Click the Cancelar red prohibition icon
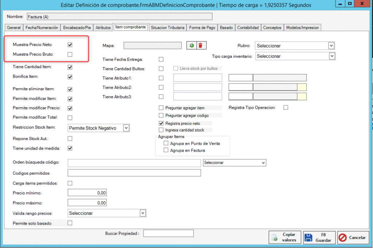 [342, 237]
